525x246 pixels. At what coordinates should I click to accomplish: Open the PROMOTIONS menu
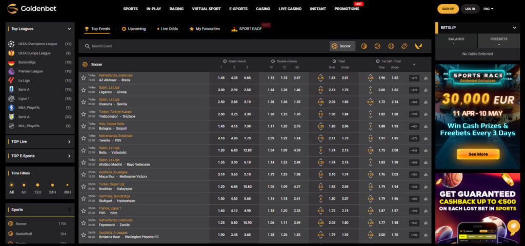(347, 9)
